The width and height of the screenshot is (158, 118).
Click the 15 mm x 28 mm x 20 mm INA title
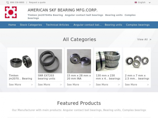click(79, 77)
